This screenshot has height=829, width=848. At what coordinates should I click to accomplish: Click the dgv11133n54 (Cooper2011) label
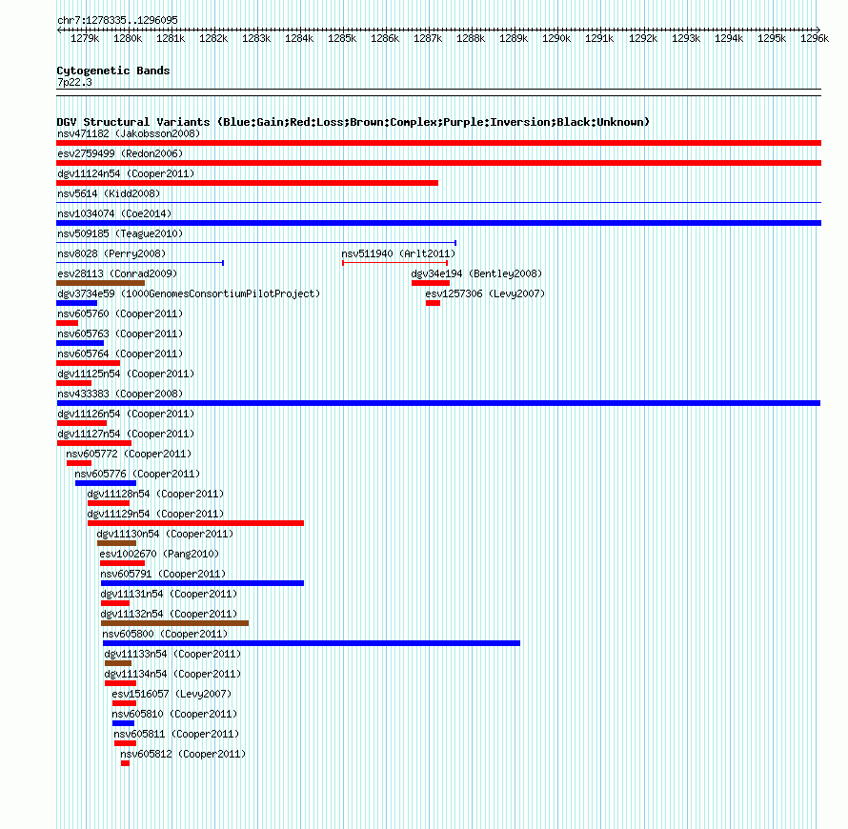(172, 654)
